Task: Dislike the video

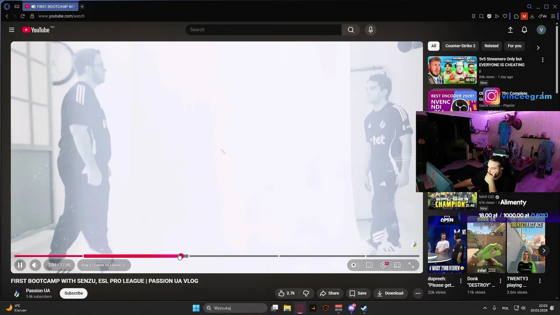Action: 306,293
